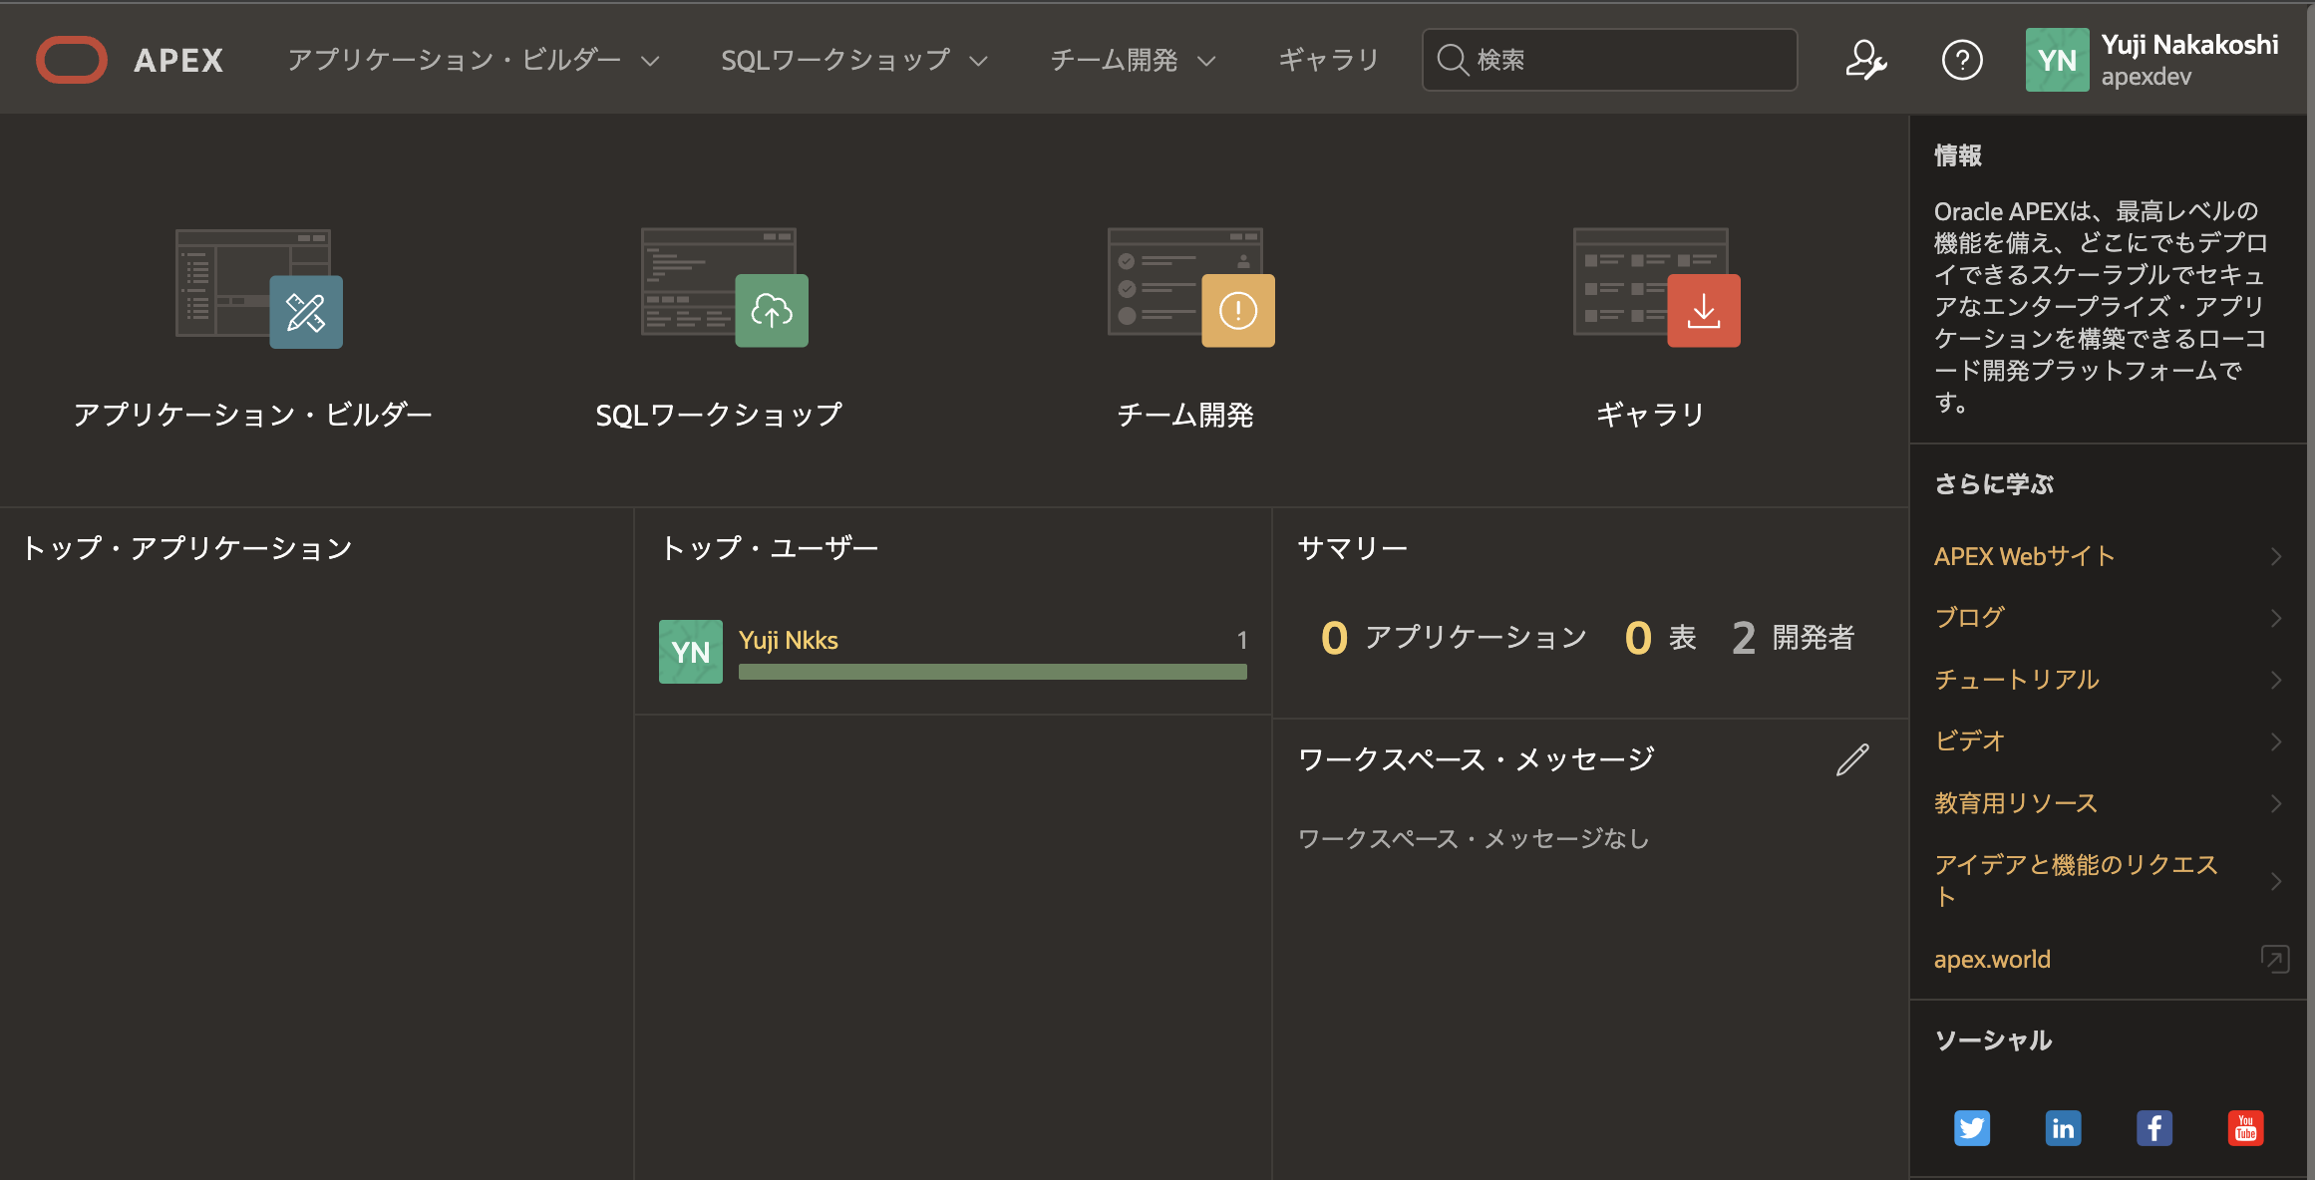
Task: Open the チュートリアル link
Action: point(2016,680)
